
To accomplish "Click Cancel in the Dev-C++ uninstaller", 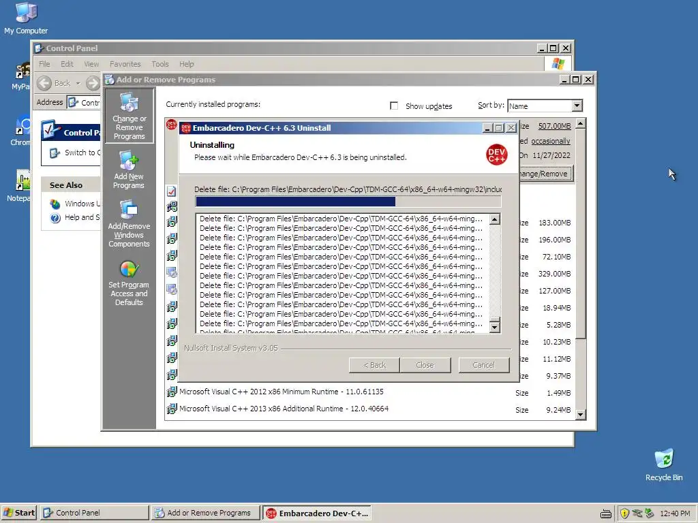I will [x=484, y=365].
